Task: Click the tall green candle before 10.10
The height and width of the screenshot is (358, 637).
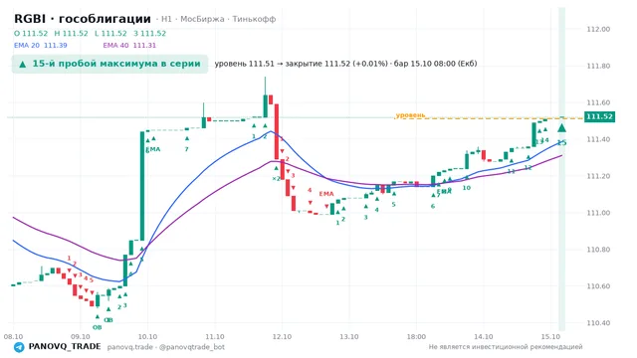Action: [x=142, y=186]
